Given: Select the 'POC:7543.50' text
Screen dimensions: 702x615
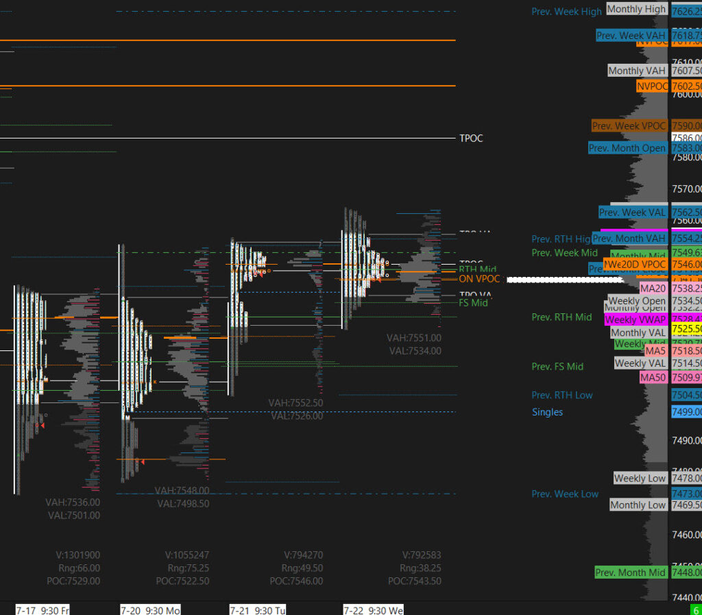Looking at the screenshot, I should pos(415,581).
